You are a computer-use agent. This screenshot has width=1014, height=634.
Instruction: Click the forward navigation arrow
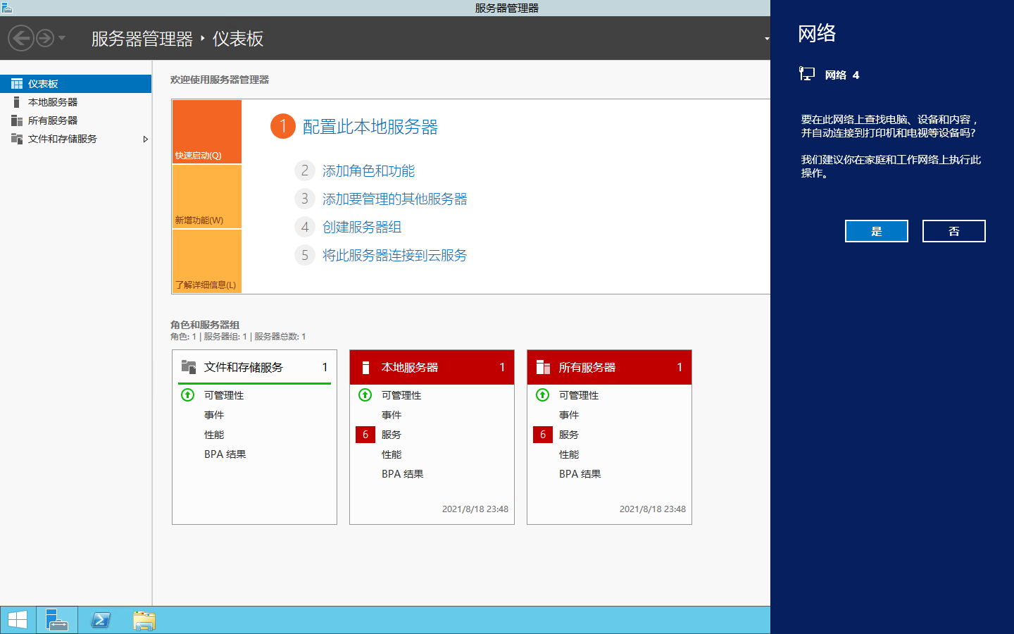45,38
